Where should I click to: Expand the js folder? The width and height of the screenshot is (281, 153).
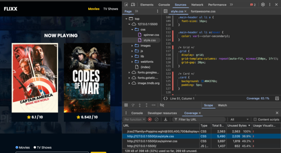(132, 51)
